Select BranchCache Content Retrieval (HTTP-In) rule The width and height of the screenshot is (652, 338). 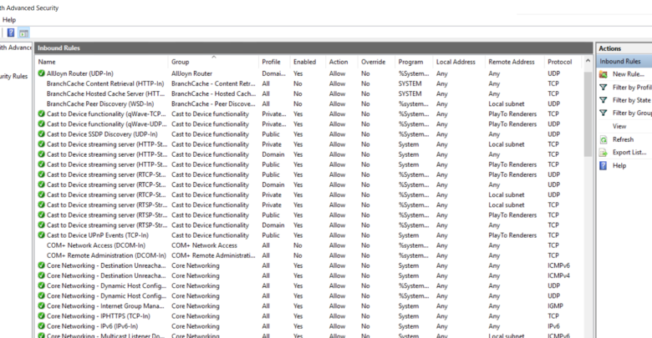[105, 83]
